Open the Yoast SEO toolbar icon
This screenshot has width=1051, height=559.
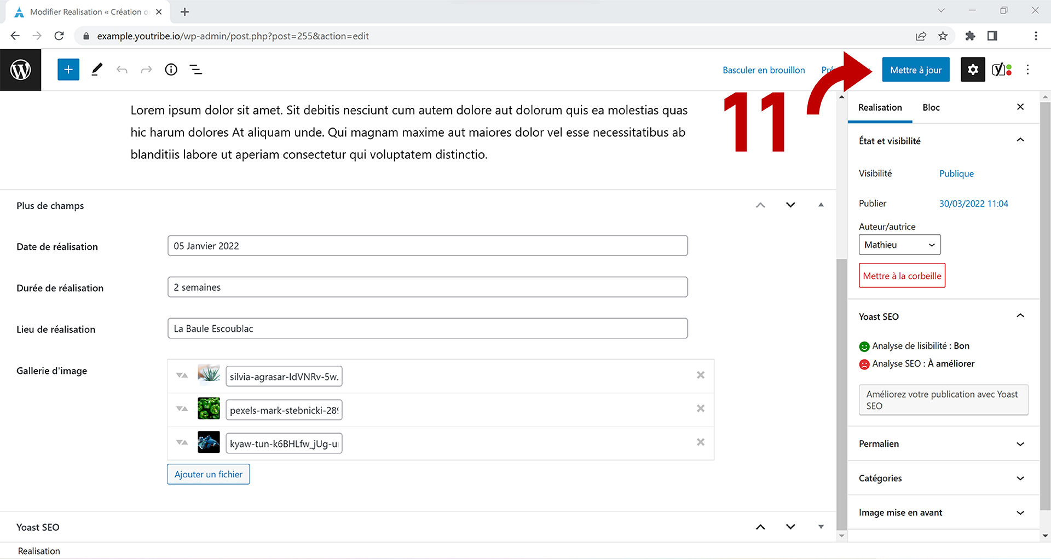[1001, 70]
